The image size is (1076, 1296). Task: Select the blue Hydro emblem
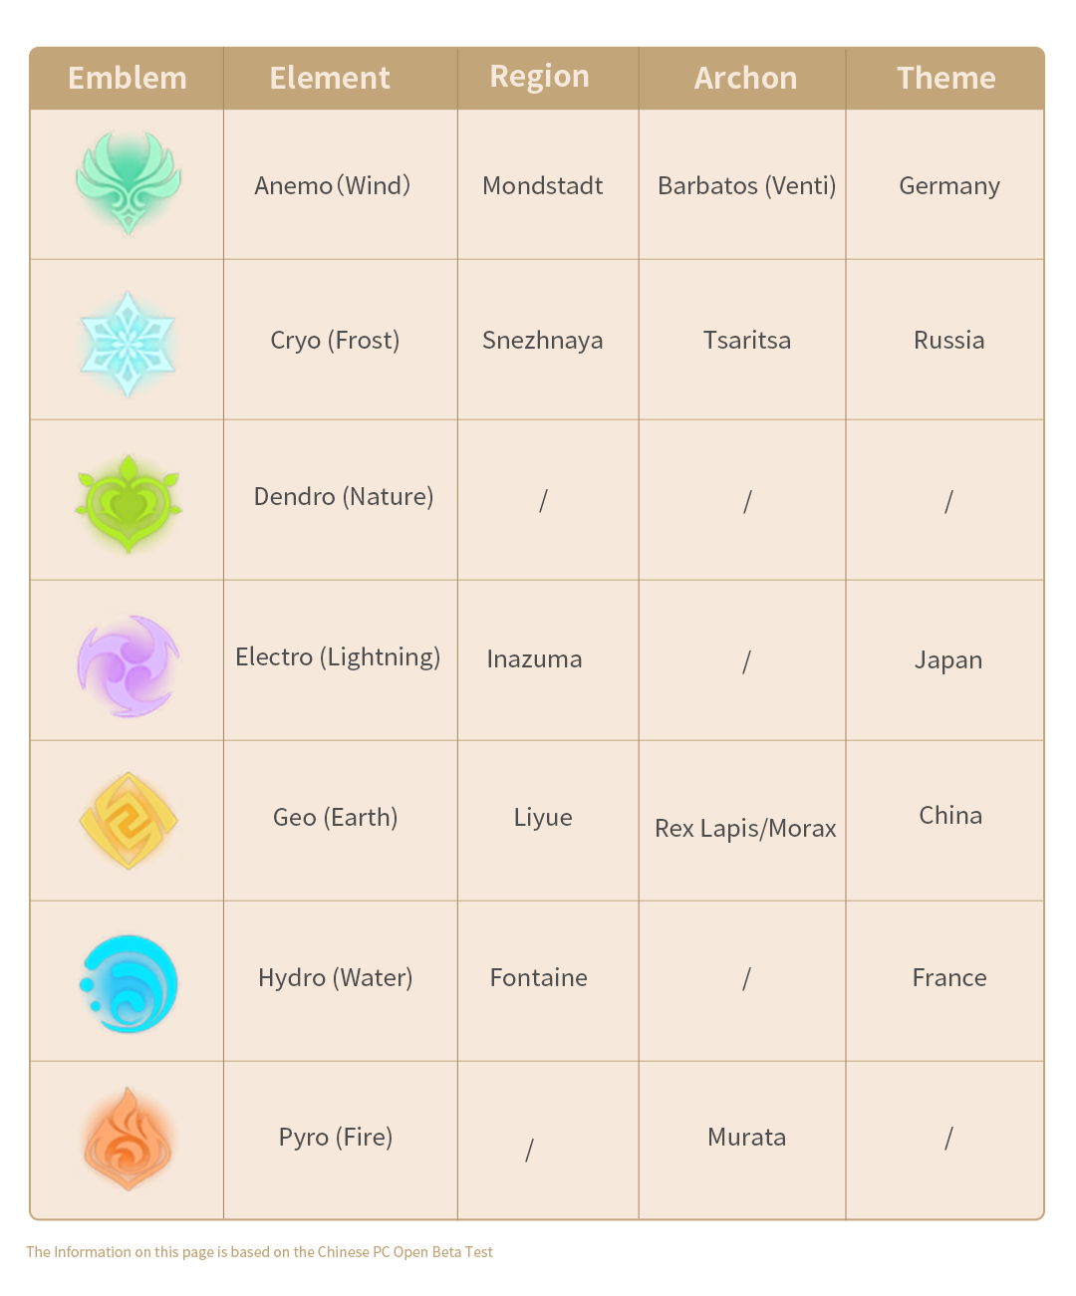click(129, 983)
